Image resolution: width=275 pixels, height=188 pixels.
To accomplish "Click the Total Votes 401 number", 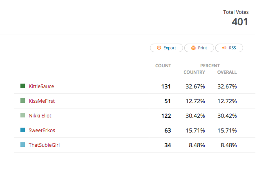I will click(239, 22).
